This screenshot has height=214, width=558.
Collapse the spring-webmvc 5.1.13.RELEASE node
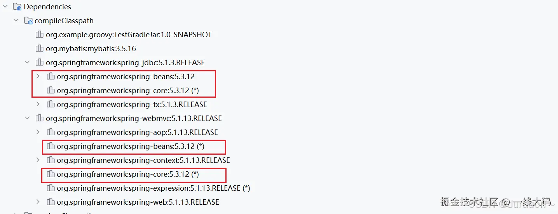tap(27, 118)
